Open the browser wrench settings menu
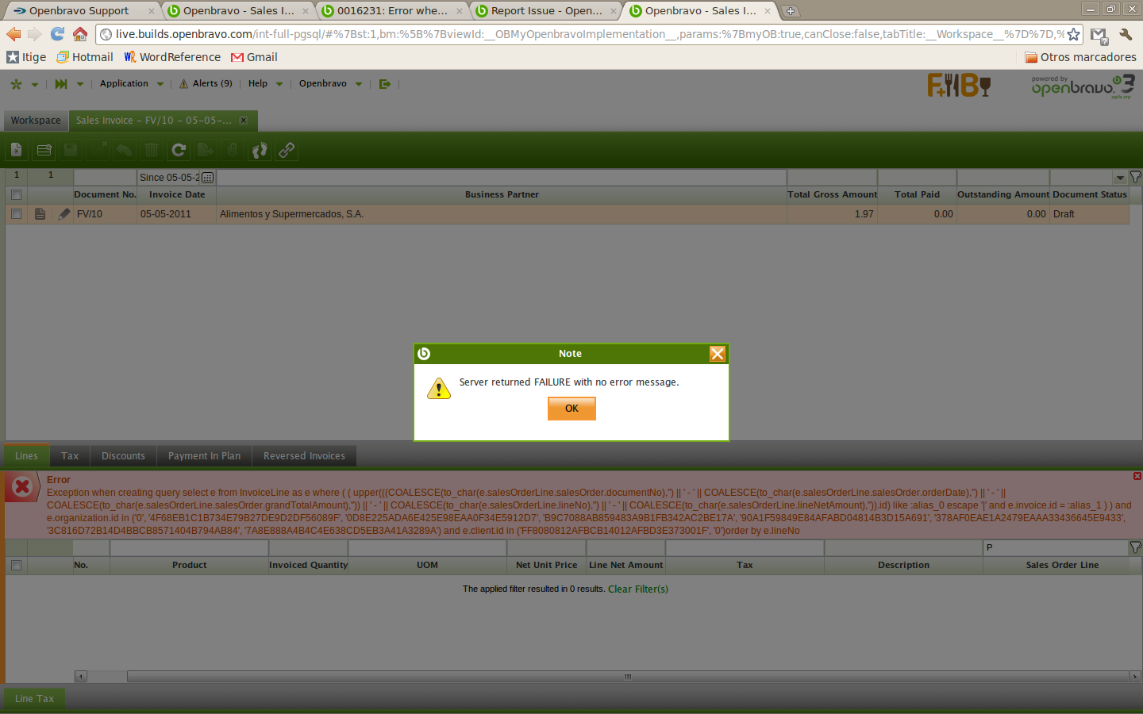The image size is (1143, 714). [1126, 34]
